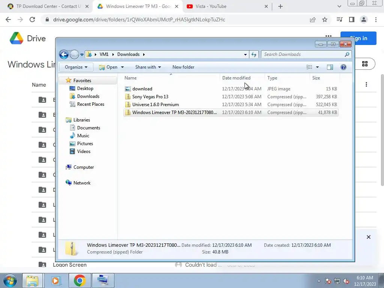
Task: Open Chrome's three-dot menu
Action: pos(376,19)
